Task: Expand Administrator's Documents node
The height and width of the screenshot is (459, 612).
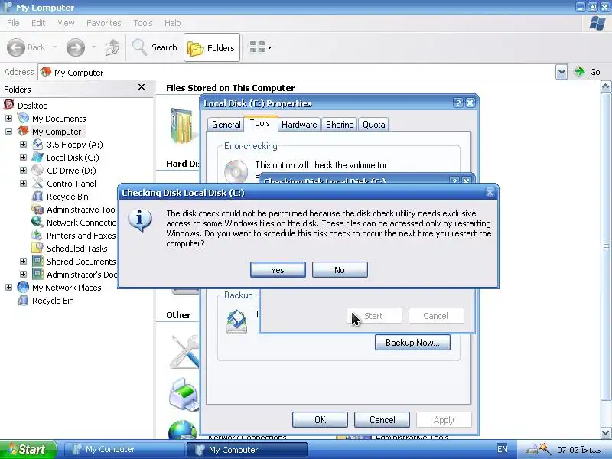Action: tap(23, 274)
